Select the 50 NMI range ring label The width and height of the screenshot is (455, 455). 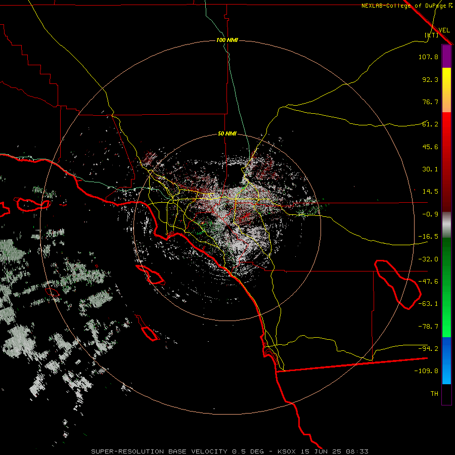click(227, 134)
